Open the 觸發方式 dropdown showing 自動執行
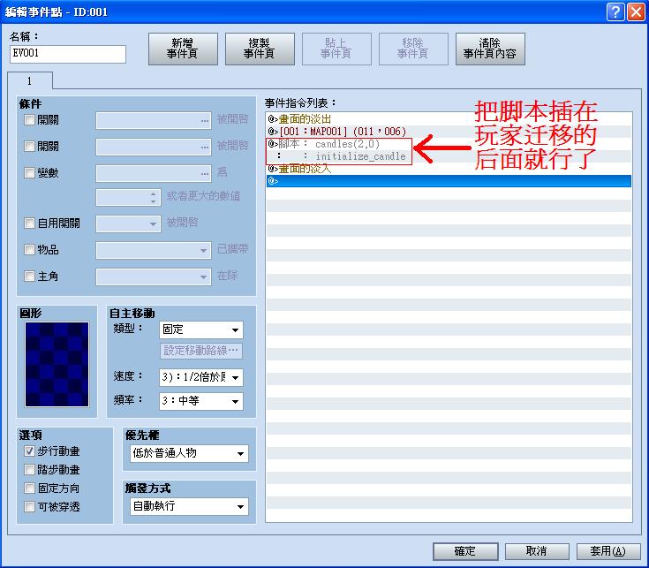Screen dimensions: 649x568 pos(190,506)
